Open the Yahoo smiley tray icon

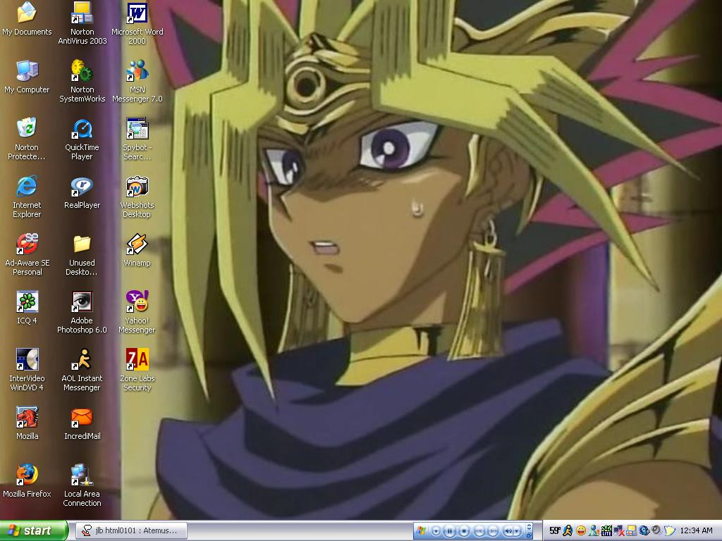click(581, 530)
